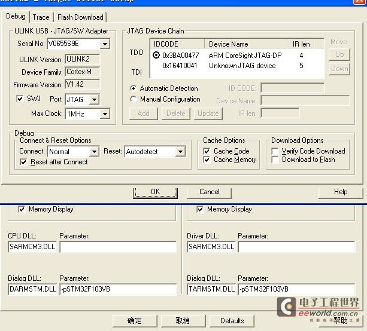
Task: Click the CPU DLL field SARMCM3.DLL
Action: (x=32, y=247)
